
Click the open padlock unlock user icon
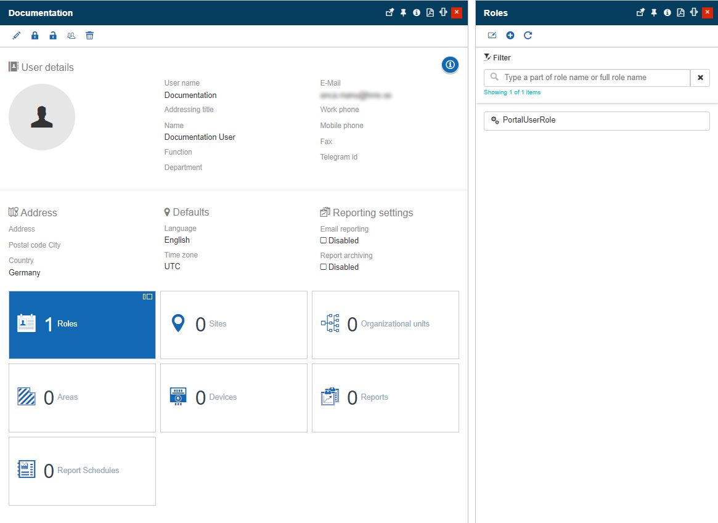coord(53,36)
